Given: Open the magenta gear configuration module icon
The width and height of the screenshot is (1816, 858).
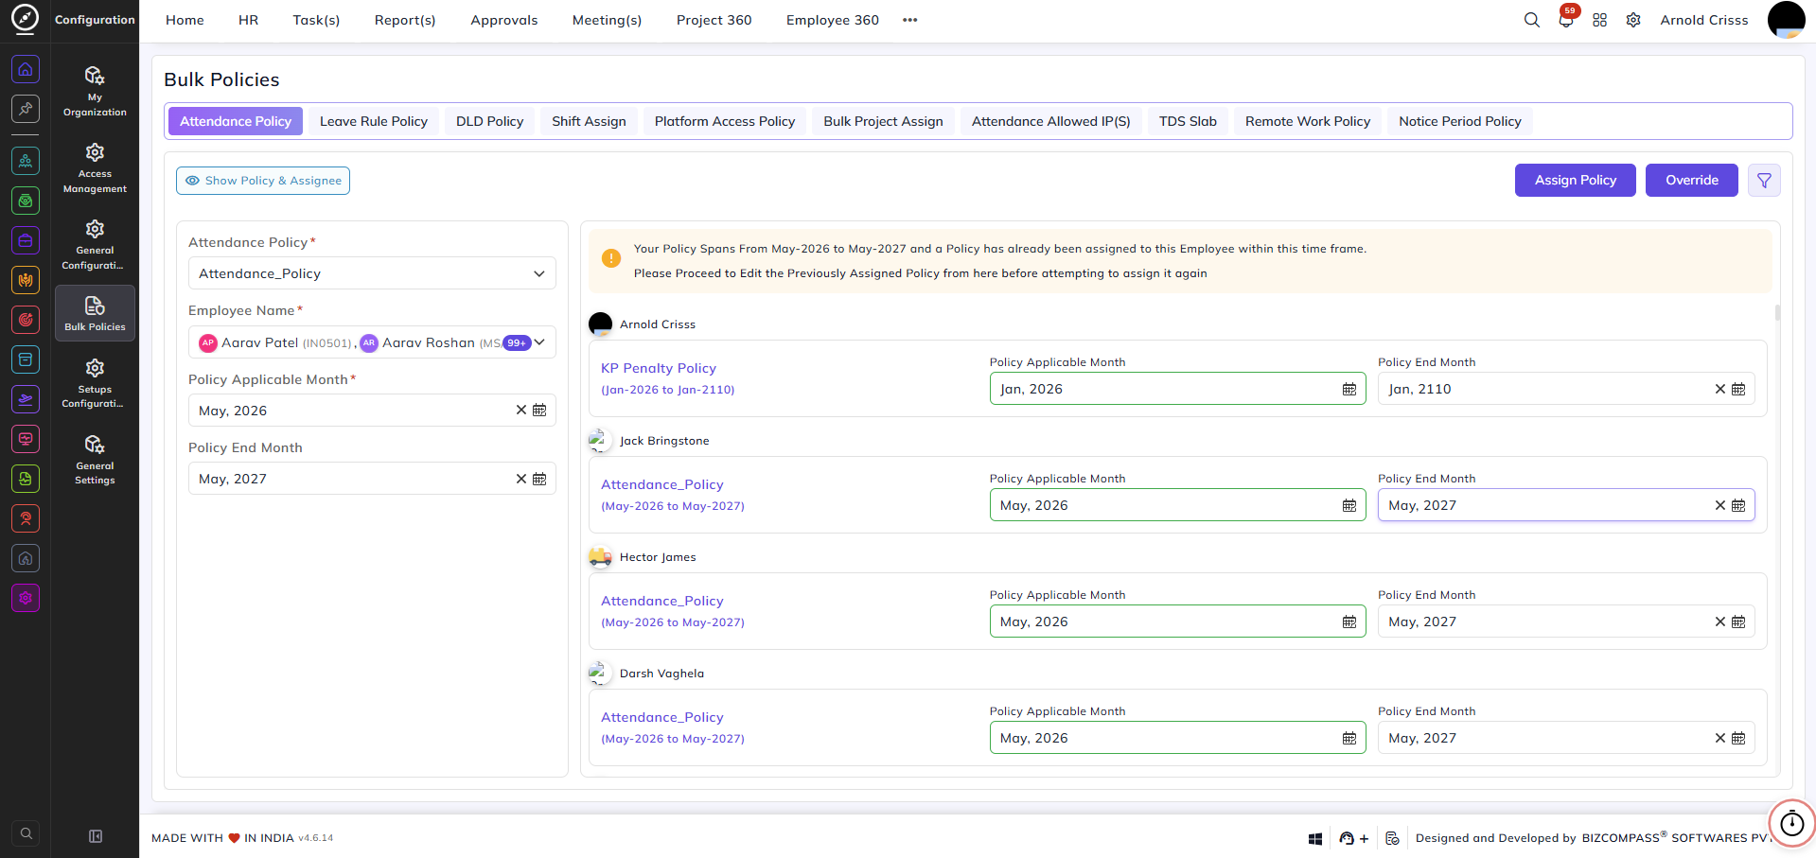Looking at the screenshot, I should 26,598.
